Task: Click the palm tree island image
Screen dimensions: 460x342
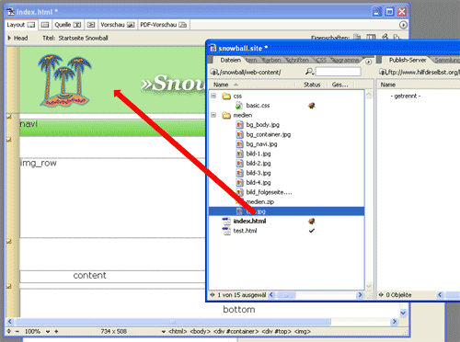Action: pyautogui.click(x=64, y=80)
